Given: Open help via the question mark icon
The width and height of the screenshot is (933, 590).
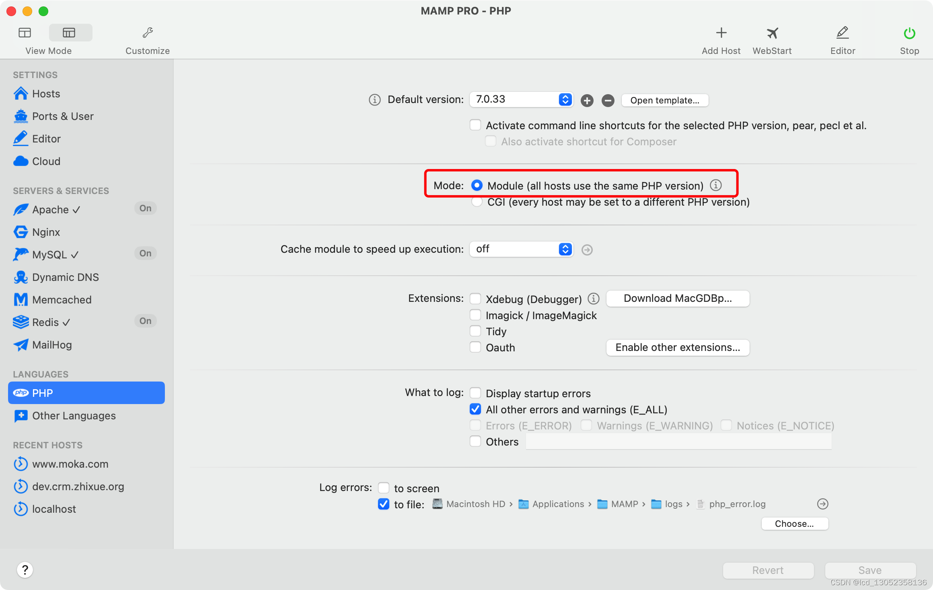Looking at the screenshot, I should [25, 570].
